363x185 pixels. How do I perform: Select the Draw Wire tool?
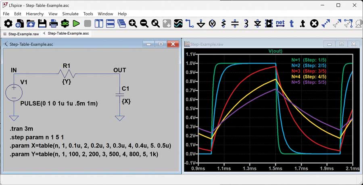[x=189, y=24]
